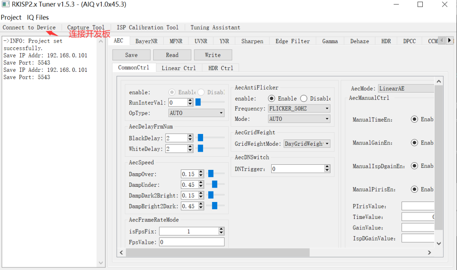Screen dimensions: 457x270
Task: Switch to the BayerNR tab
Action: tap(146, 41)
